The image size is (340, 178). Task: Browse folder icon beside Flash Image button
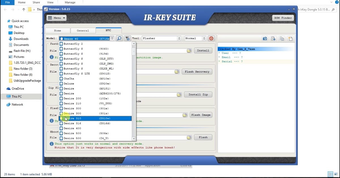coord(185,115)
